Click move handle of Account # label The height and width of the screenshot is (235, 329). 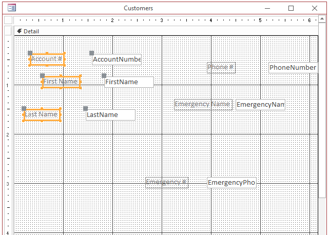30,53
